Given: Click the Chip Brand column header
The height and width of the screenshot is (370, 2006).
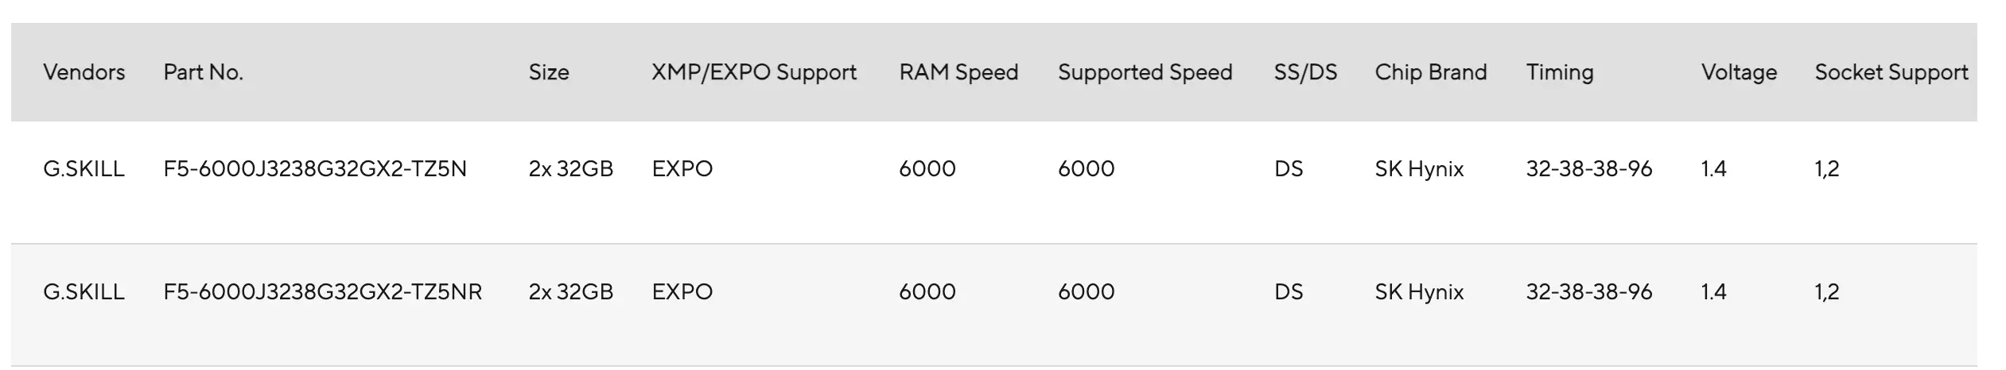Looking at the screenshot, I should pos(1430,72).
